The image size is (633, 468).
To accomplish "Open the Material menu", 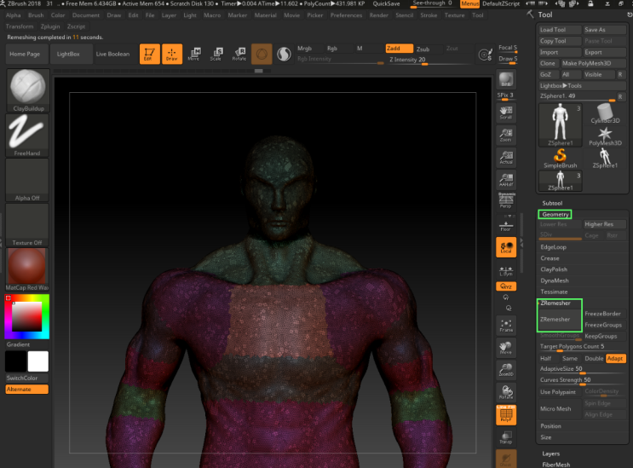I will (x=266, y=15).
